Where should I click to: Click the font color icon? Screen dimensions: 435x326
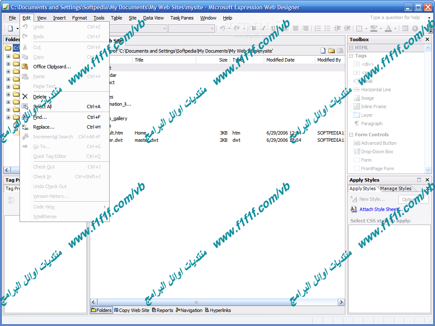click(388, 28)
